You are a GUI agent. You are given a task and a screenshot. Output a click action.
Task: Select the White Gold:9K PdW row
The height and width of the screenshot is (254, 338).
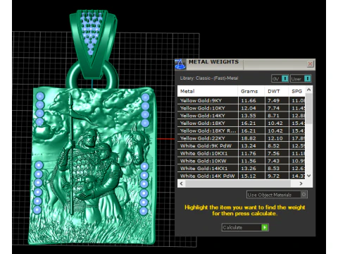[x=242, y=146]
